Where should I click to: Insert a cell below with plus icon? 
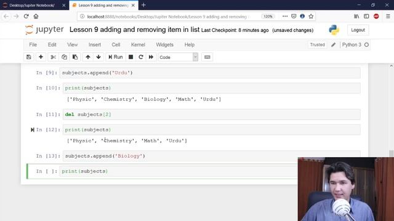pyautogui.click(x=41, y=57)
